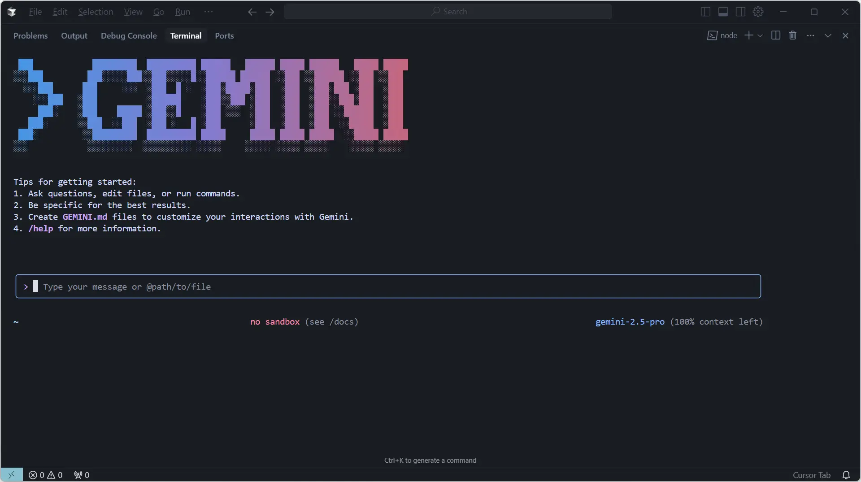Image resolution: width=861 pixels, height=482 pixels.
Task: Open the Edit menu
Action: [60, 12]
